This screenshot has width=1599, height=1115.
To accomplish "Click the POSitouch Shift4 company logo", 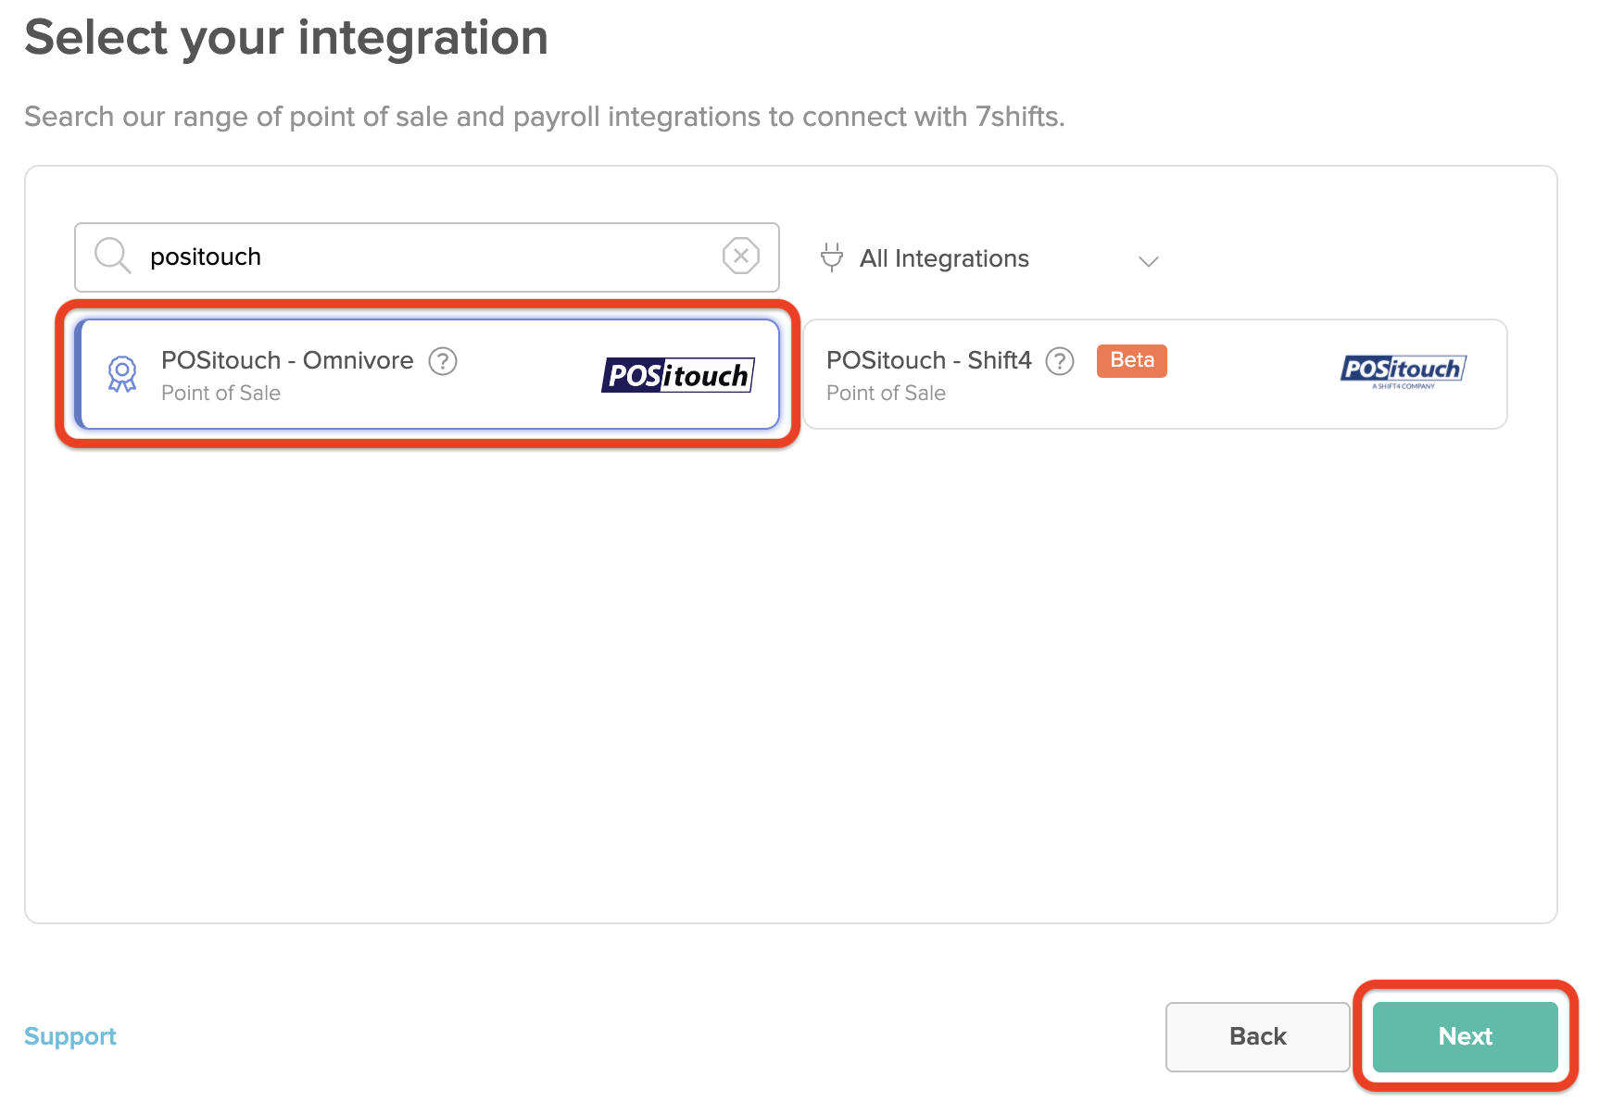I will (1403, 371).
